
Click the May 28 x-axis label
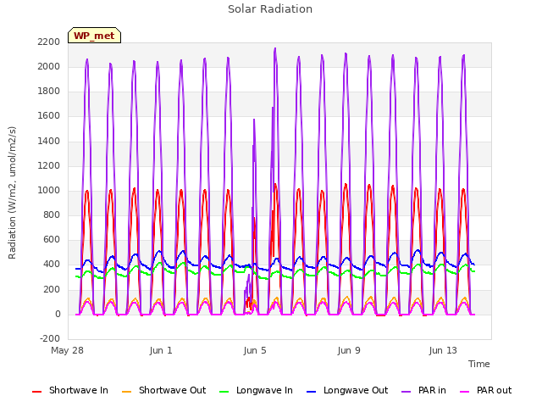click(68, 350)
